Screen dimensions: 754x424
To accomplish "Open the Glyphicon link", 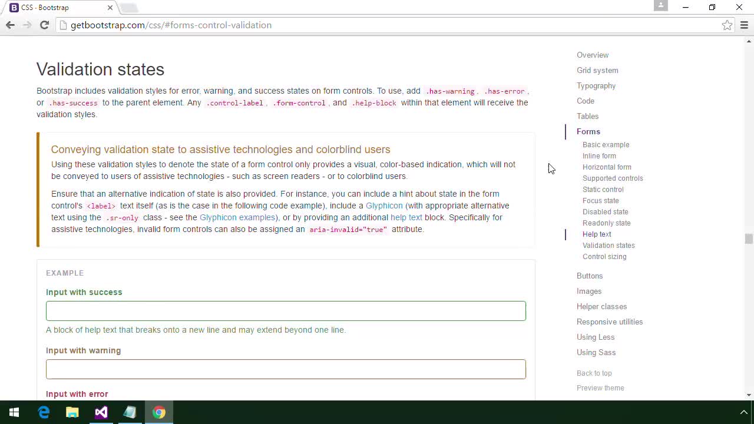I will 384,206.
